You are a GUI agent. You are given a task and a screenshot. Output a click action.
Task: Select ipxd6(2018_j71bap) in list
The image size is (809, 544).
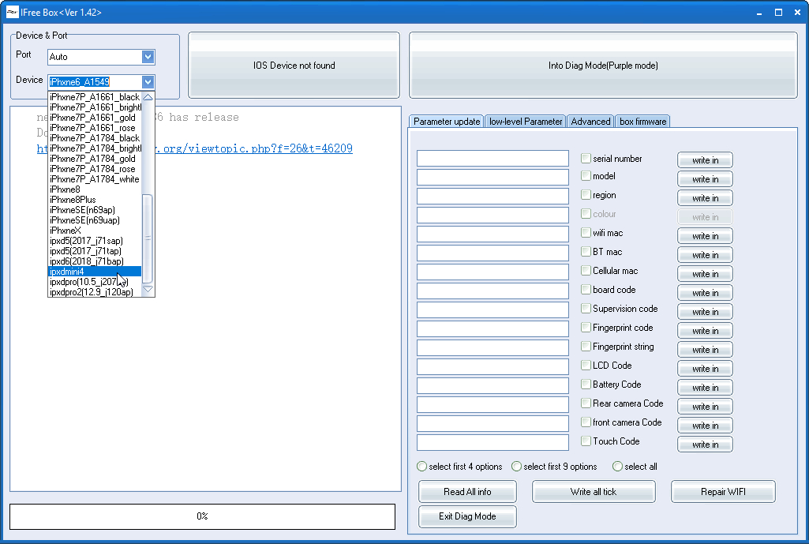[x=95, y=261]
